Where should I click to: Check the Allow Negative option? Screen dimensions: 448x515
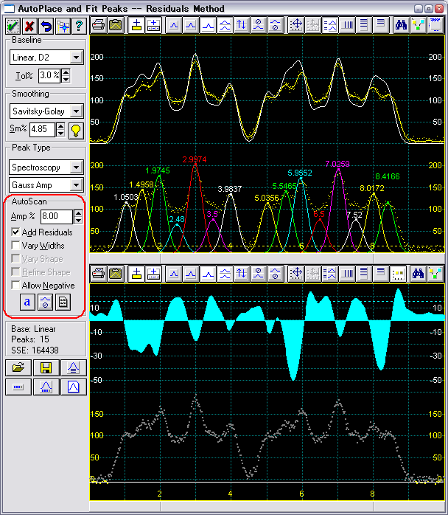point(16,286)
